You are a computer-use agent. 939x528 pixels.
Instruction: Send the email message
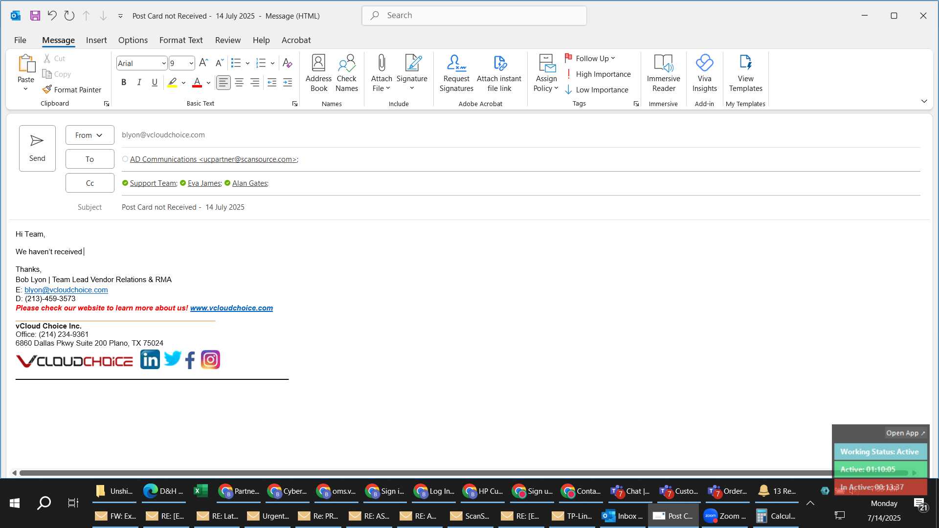37,148
